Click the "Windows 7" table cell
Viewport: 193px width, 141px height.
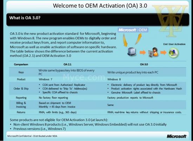(45, 79)
